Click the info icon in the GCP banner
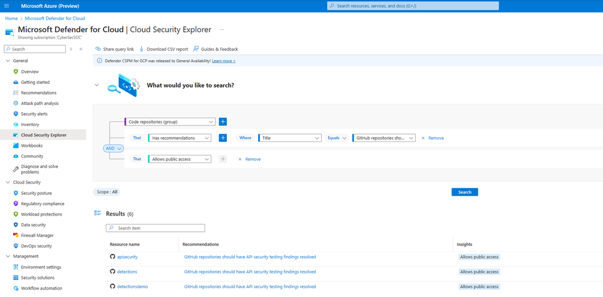Viewport: 603px width, 297px height. [99, 61]
